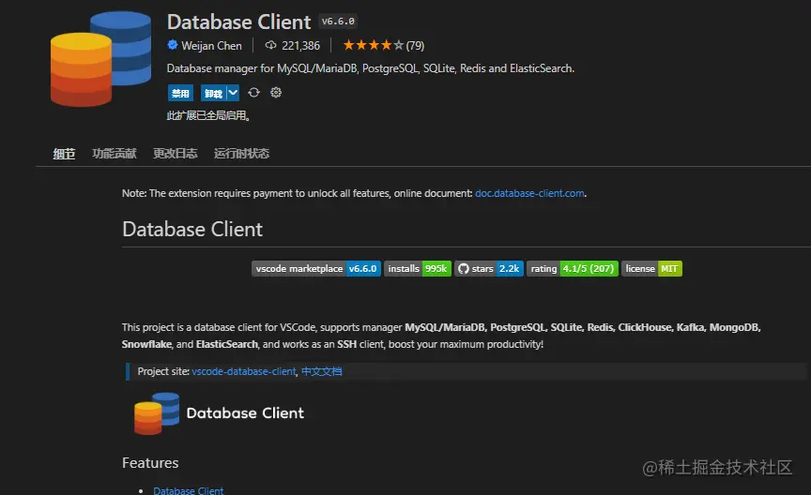Switch to the 细节 tab
The height and width of the screenshot is (495, 811).
tap(64, 154)
